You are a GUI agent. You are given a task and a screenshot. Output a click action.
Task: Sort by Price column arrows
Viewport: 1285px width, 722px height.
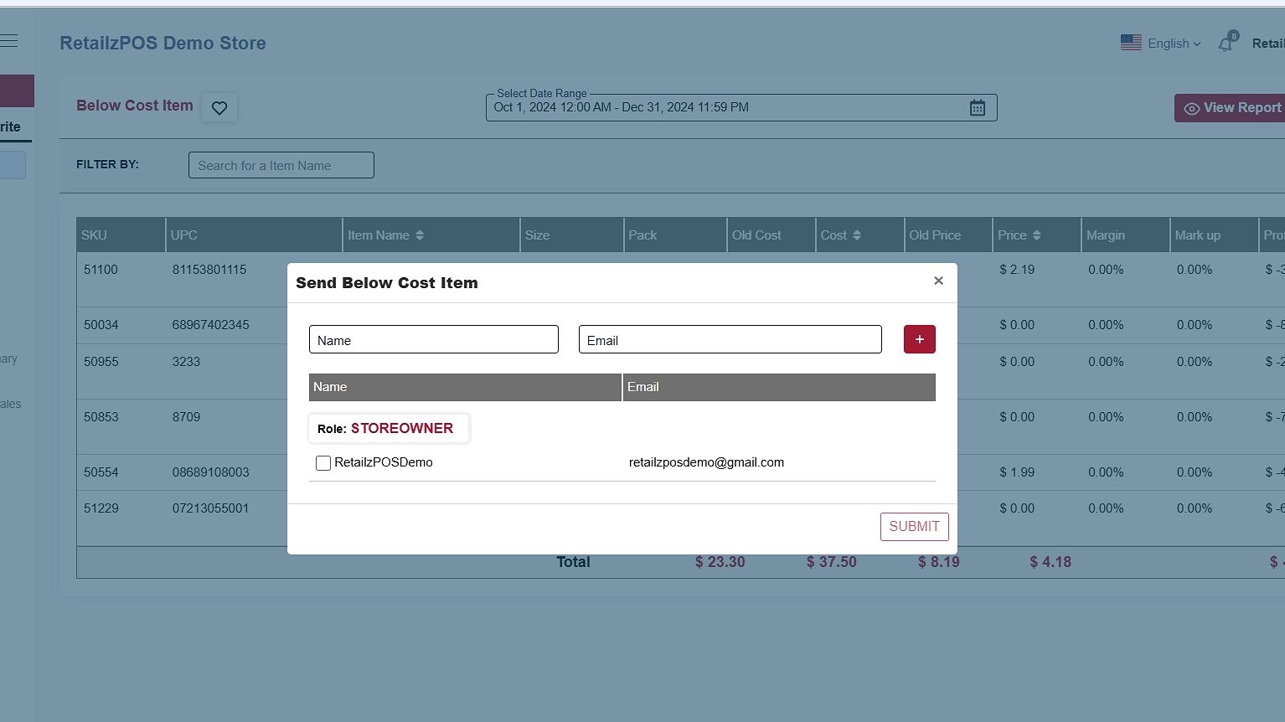1036,235
